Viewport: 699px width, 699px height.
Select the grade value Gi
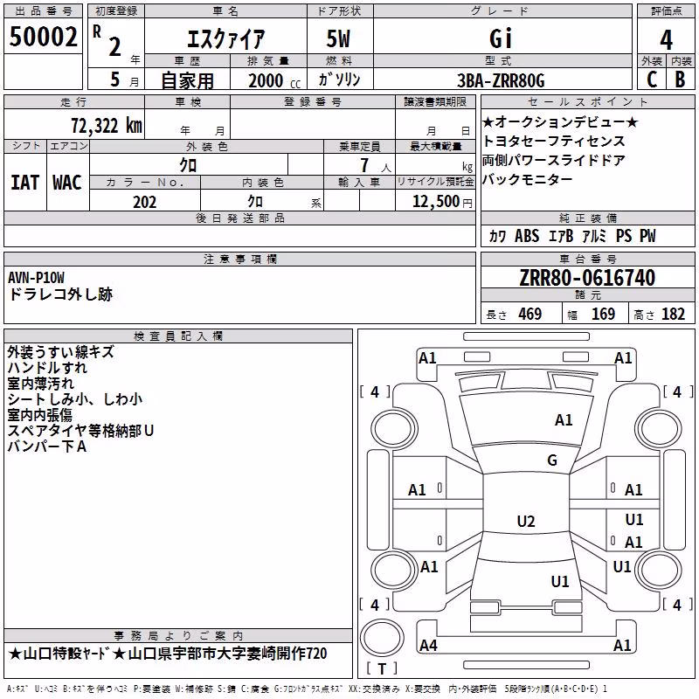[501, 38]
